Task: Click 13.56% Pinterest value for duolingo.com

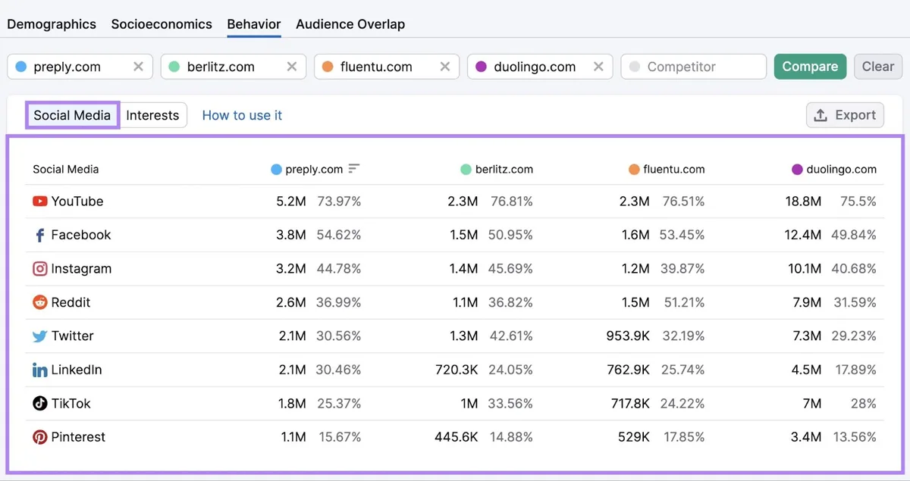Action: coord(855,437)
